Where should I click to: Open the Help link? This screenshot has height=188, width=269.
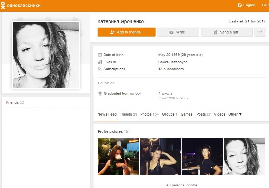265,5
